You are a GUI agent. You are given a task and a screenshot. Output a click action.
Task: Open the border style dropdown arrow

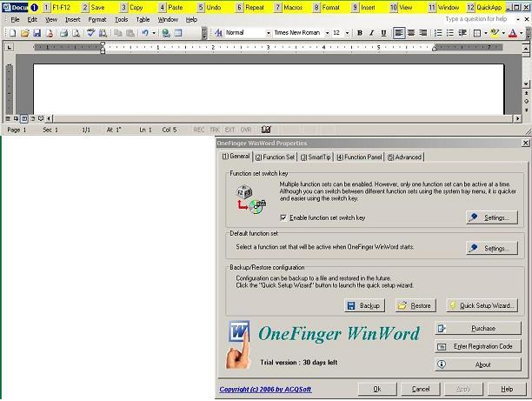(x=486, y=33)
